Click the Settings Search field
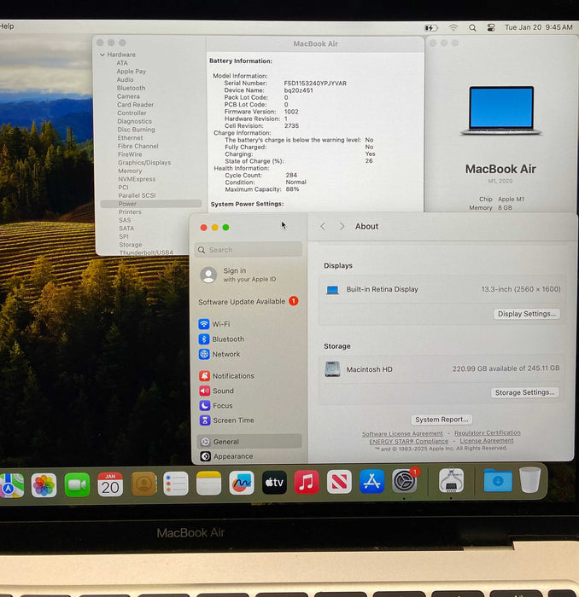 249,250
